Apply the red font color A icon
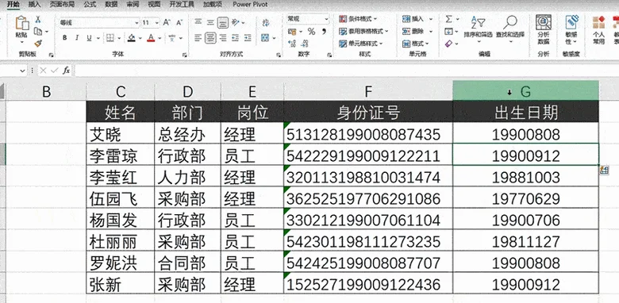 pos(151,38)
